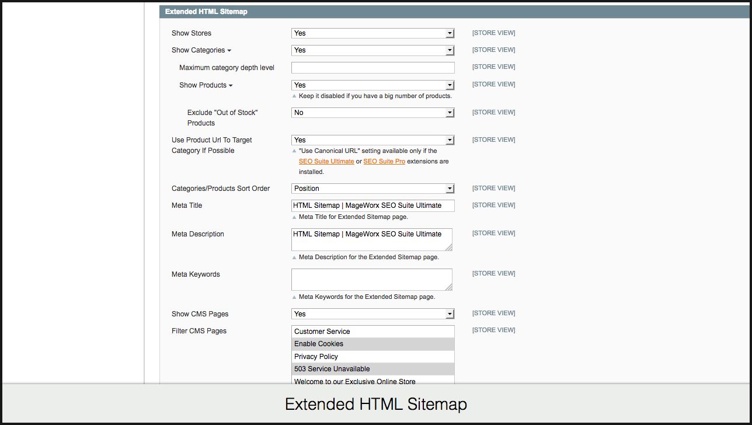Open the Show CMS Pages dropdown
This screenshot has height=425, width=752.
pyautogui.click(x=372, y=314)
